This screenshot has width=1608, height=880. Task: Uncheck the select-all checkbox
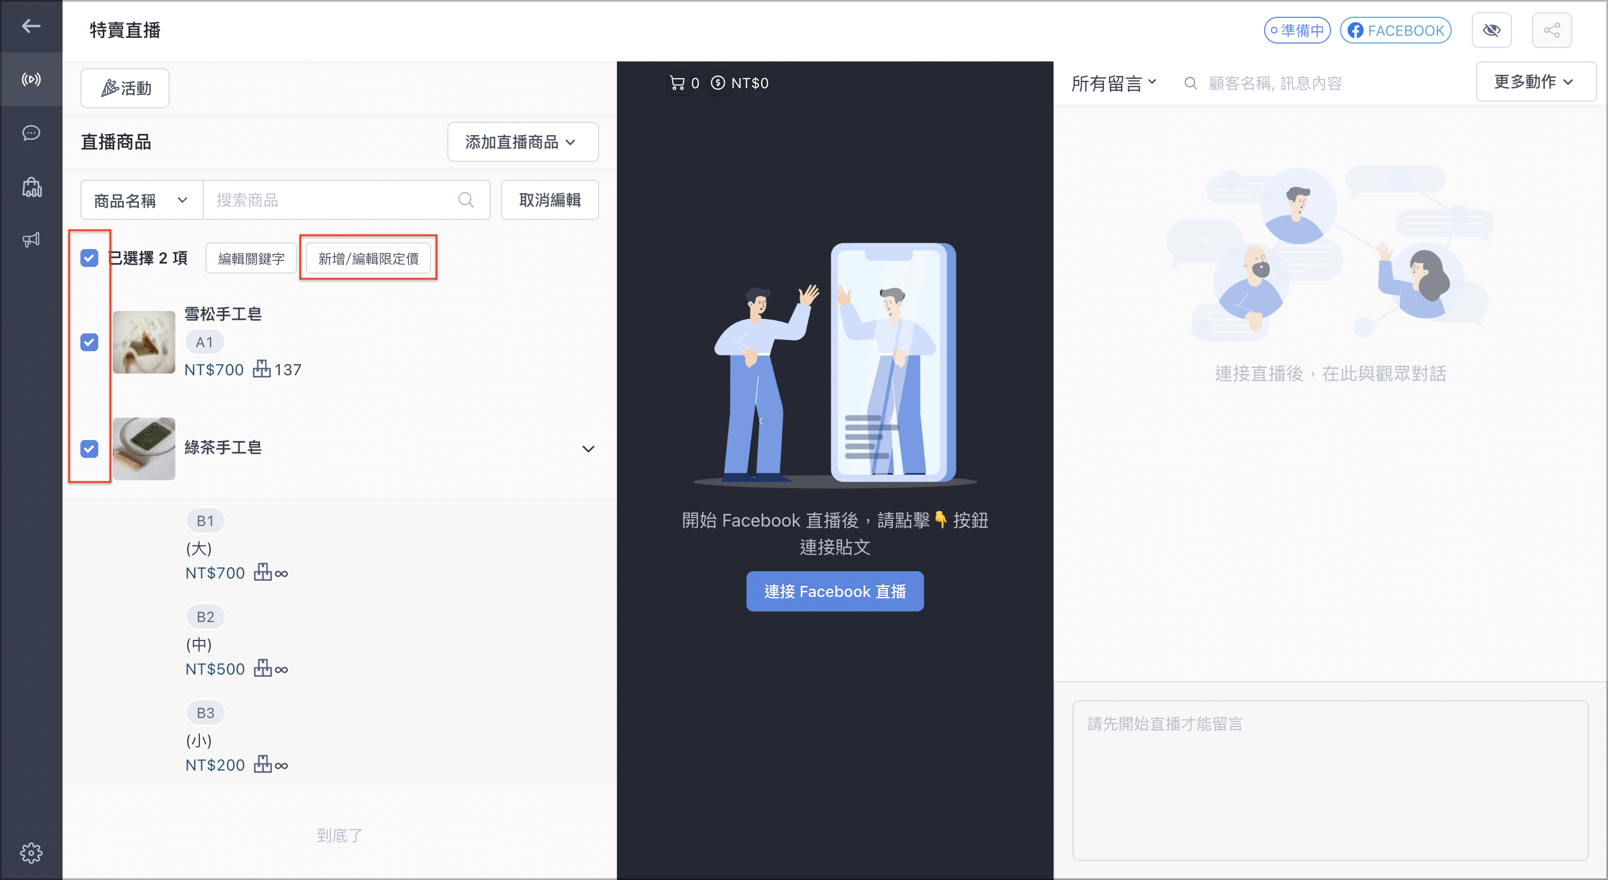pyautogui.click(x=89, y=258)
